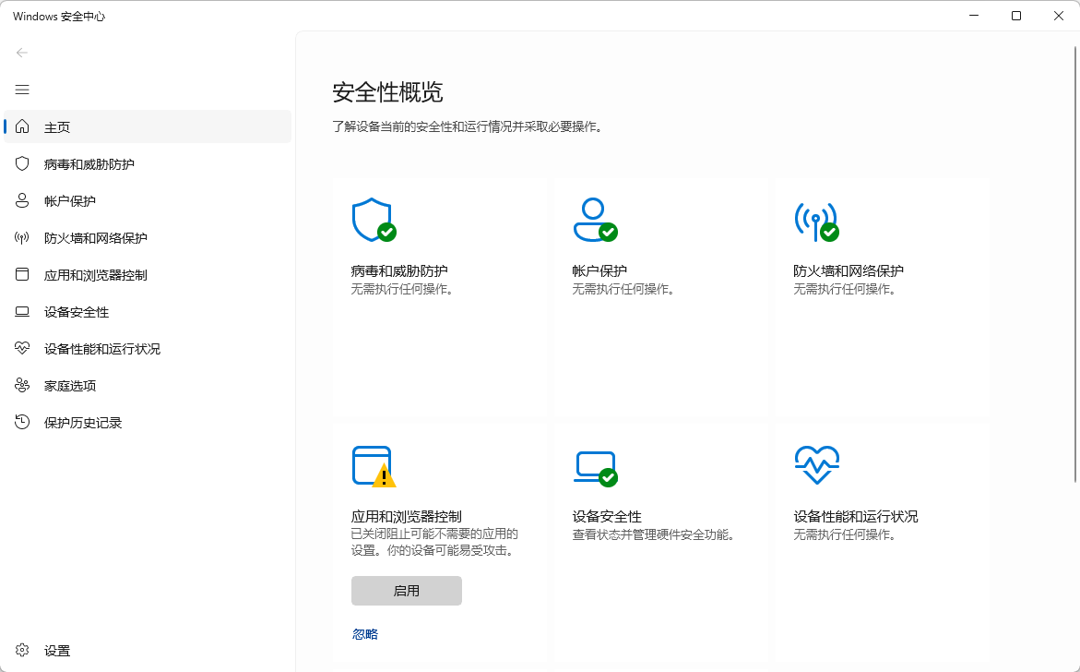1080x672 pixels.
Task: Click the firewall antenna icon tile
Action: point(817,219)
